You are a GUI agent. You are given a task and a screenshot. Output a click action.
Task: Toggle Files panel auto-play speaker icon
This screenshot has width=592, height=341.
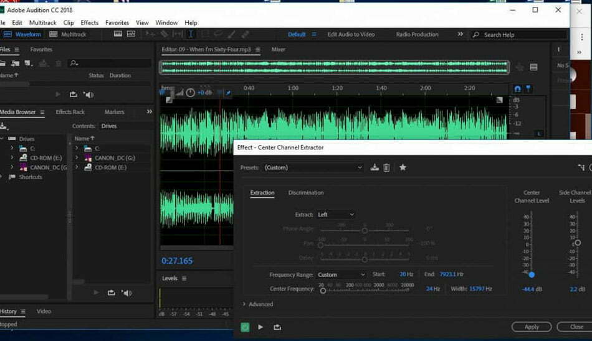pyautogui.click(x=88, y=95)
